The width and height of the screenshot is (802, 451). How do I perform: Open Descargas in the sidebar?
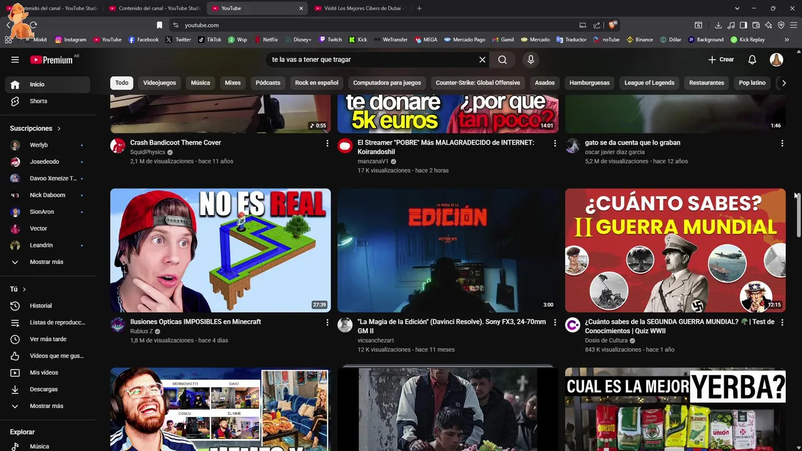(x=48, y=389)
